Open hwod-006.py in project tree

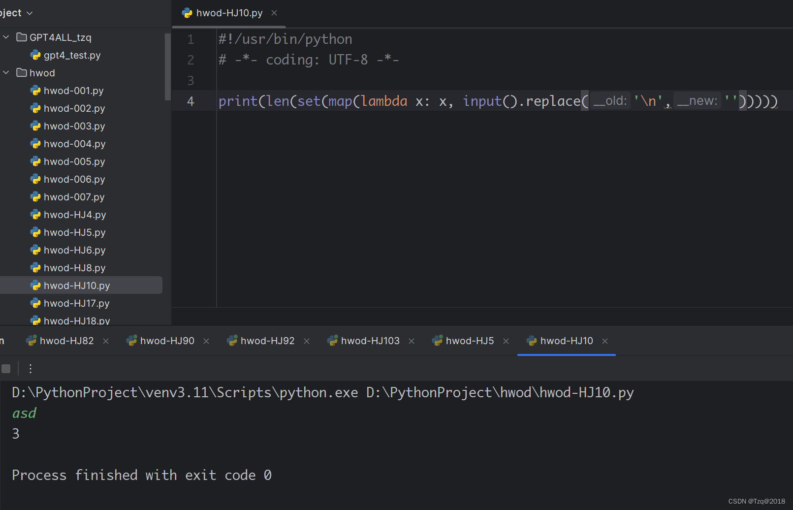tap(74, 179)
